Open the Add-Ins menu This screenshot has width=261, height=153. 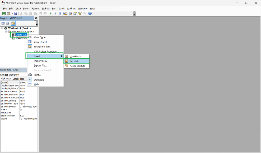71,9
